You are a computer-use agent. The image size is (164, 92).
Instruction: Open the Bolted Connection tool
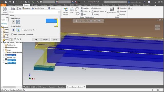click(5, 11)
